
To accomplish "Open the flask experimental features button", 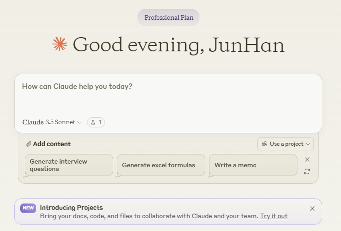I will click(x=96, y=122).
